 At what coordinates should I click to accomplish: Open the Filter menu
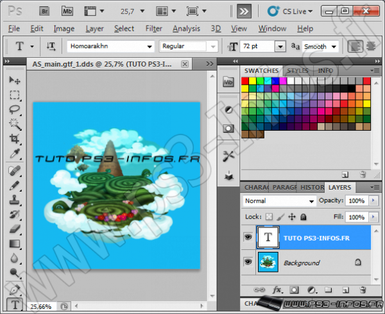tap(154, 29)
